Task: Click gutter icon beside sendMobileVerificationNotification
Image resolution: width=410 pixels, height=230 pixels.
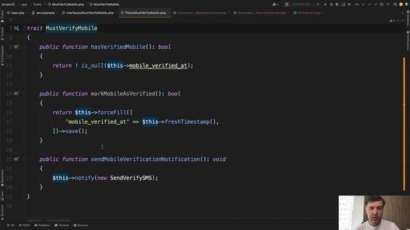Action: (x=16, y=159)
